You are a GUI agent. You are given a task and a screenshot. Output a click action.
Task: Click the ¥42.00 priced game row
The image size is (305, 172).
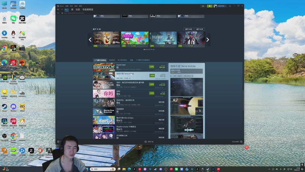tap(130, 102)
